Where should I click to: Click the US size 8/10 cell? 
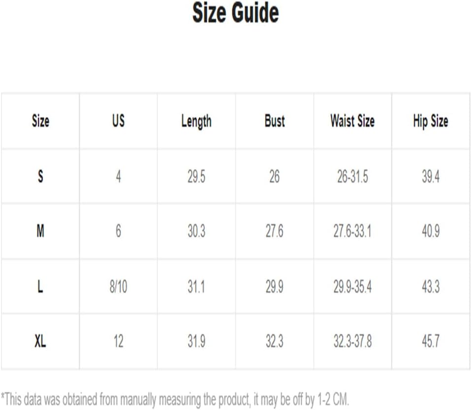[x=118, y=286]
